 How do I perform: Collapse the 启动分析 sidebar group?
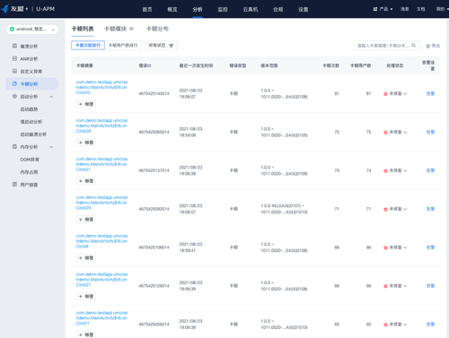51,97
